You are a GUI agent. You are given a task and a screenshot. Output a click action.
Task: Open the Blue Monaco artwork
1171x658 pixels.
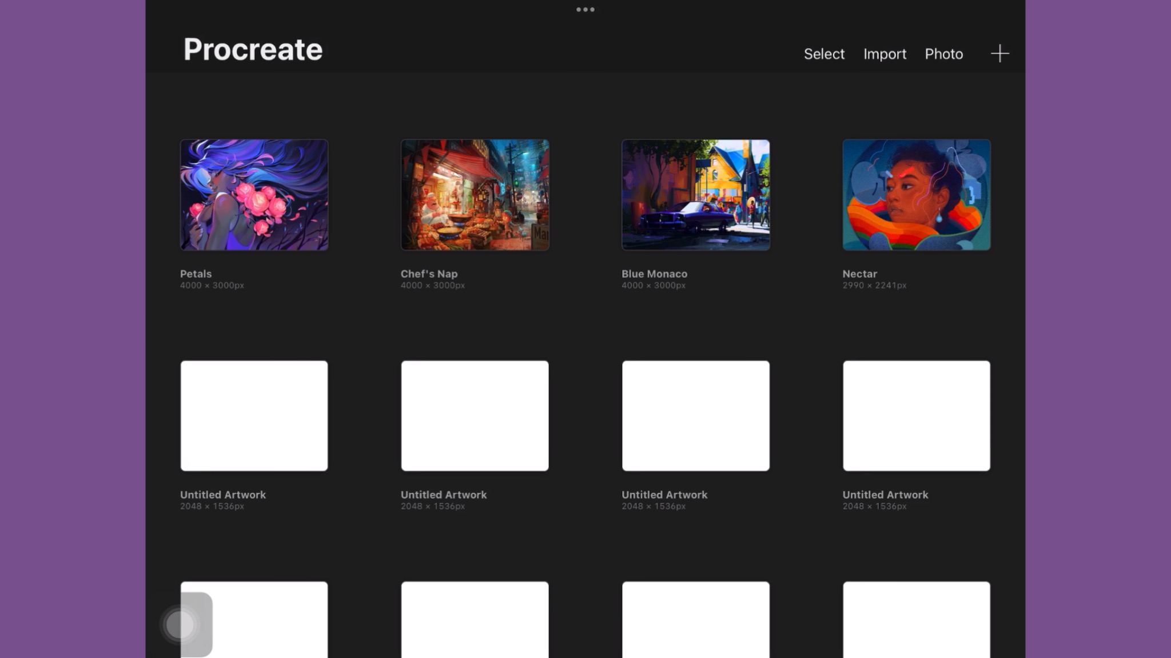695,195
